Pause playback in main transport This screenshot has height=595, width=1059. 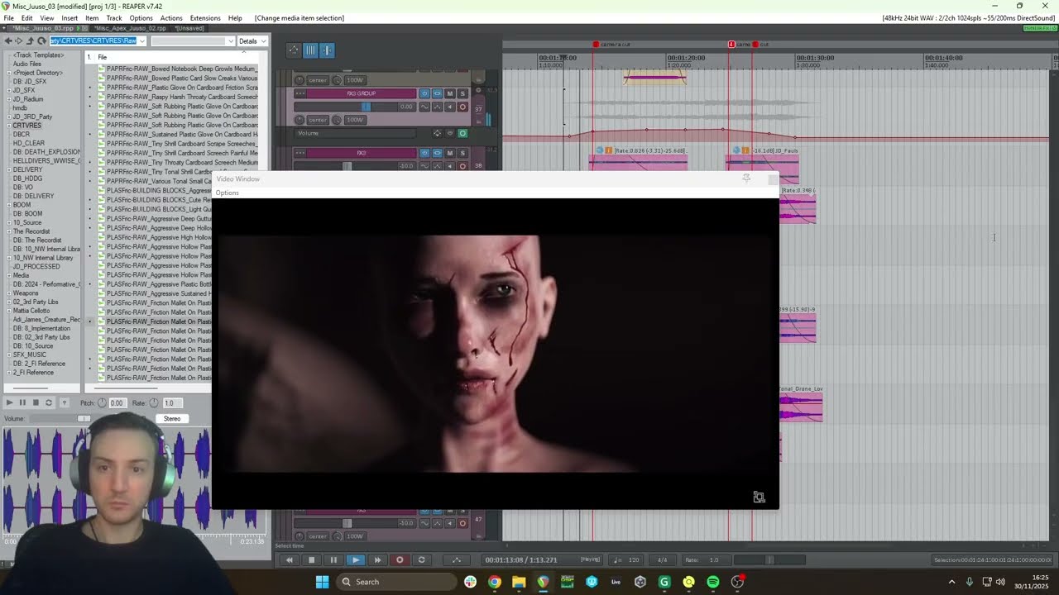click(333, 559)
